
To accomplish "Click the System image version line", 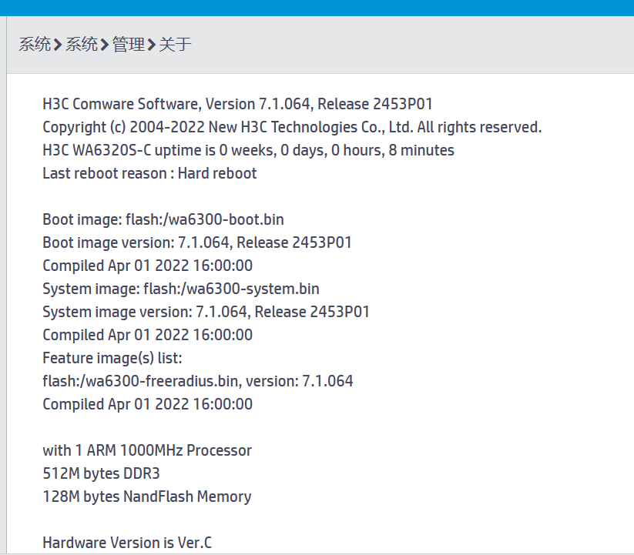I will pos(206,312).
